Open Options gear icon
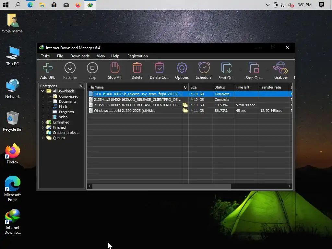The width and height of the screenshot is (332, 249). coord(182,68)
